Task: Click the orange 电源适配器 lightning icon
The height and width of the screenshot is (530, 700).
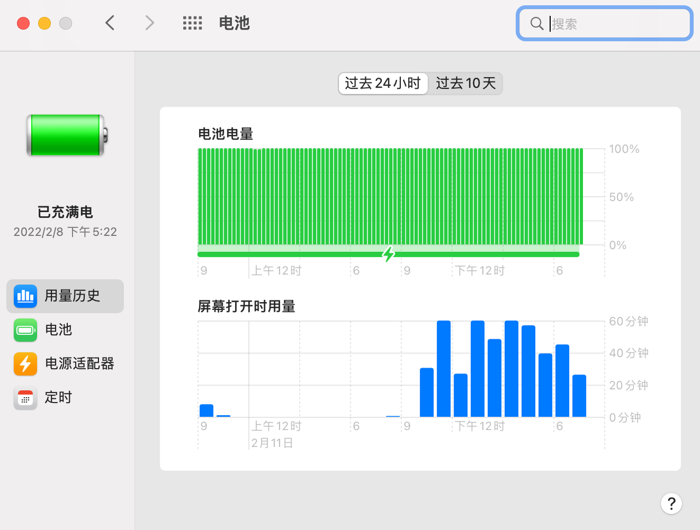Action: click(x=25, y=364)
